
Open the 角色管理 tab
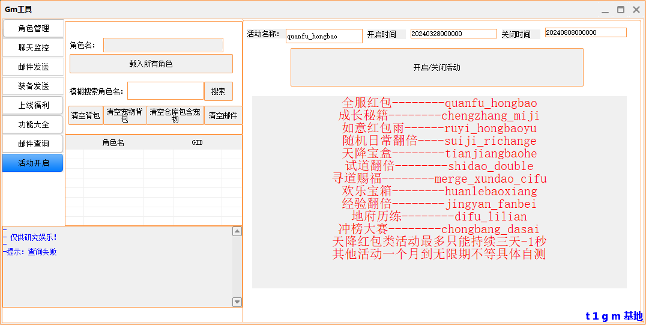click(33, 28)
